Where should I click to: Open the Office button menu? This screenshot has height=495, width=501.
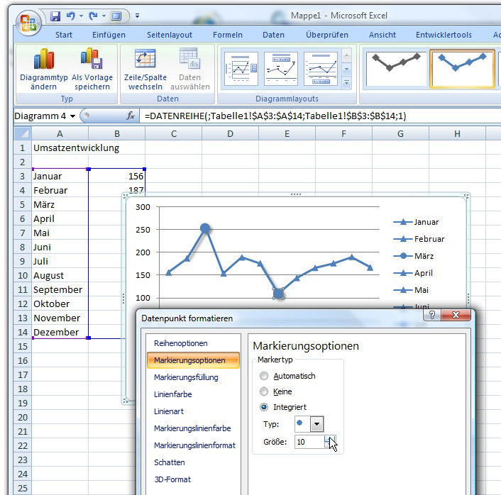(x=28, y=23)
